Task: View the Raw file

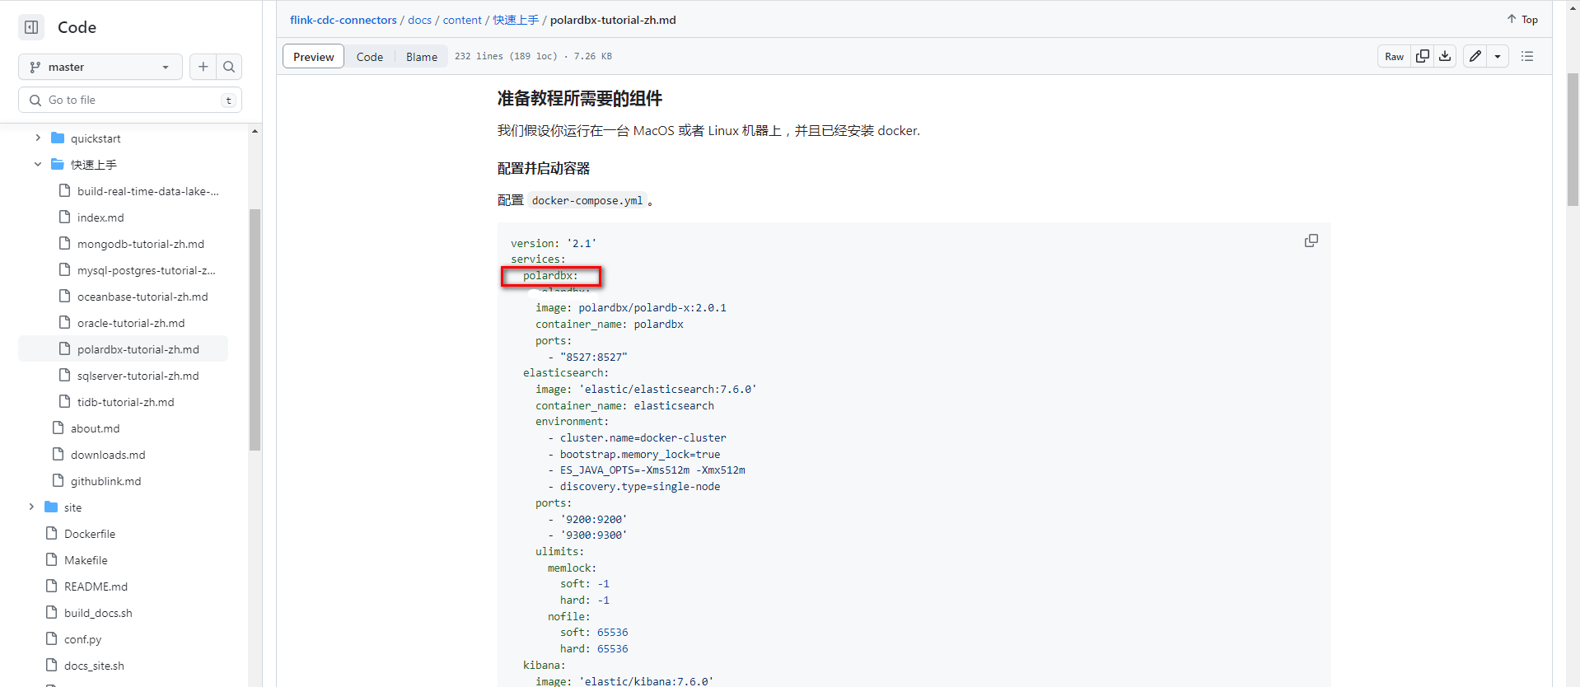Action: click(1394, 57)
